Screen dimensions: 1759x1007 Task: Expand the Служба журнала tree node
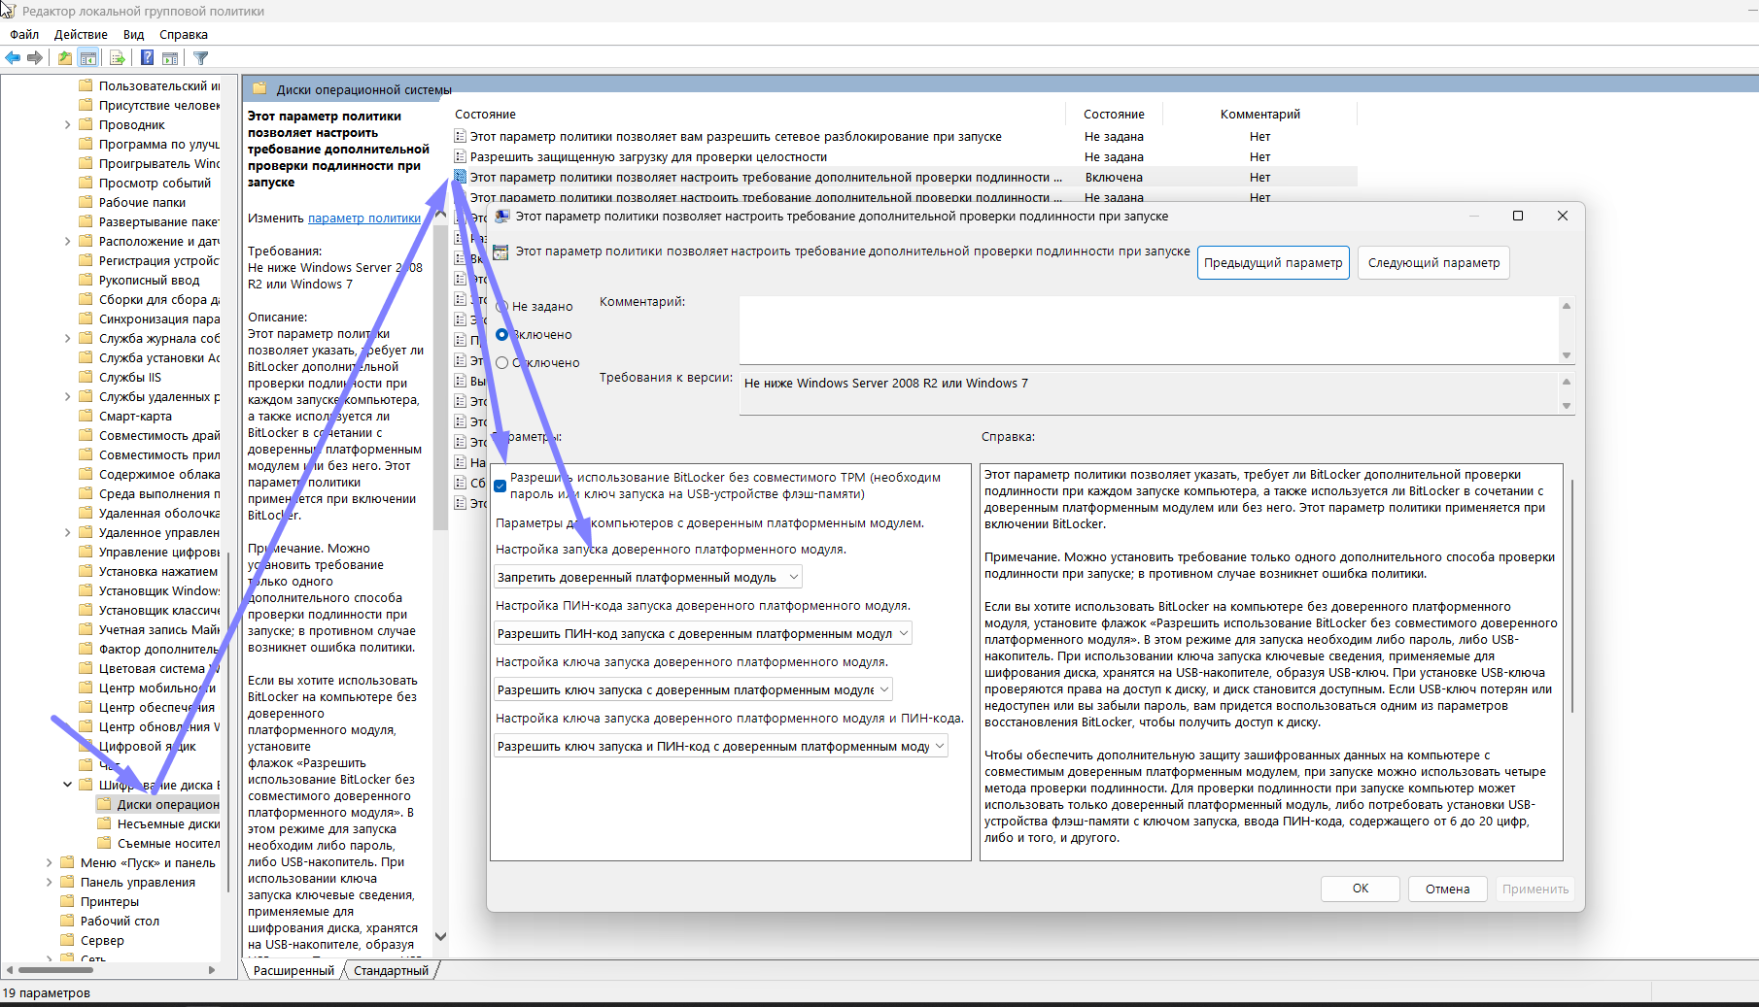click(x=67, y=338)
